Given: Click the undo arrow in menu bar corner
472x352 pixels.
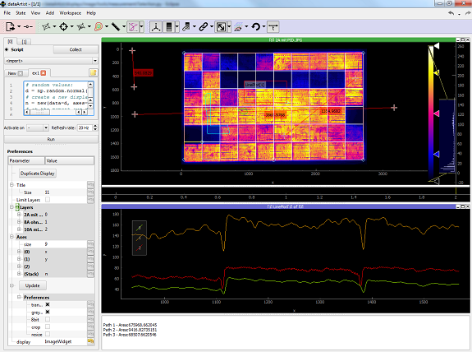Looking at the screenshot, I should click(451, 13).
